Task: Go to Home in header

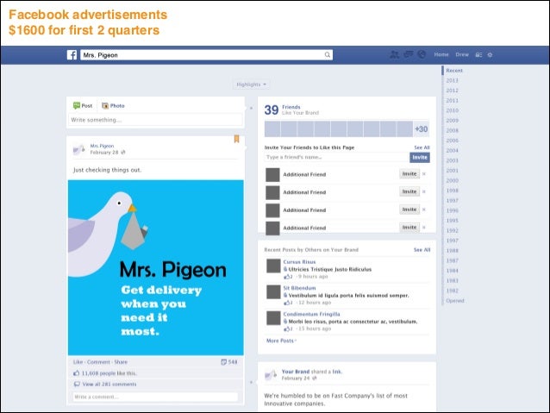Action: click(441, 54)
